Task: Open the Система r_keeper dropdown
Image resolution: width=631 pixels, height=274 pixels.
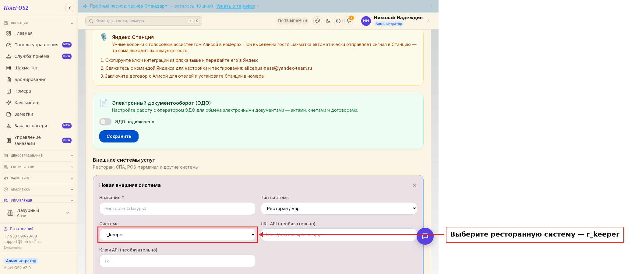Action: pyautogui.click(x=178, y=235)
